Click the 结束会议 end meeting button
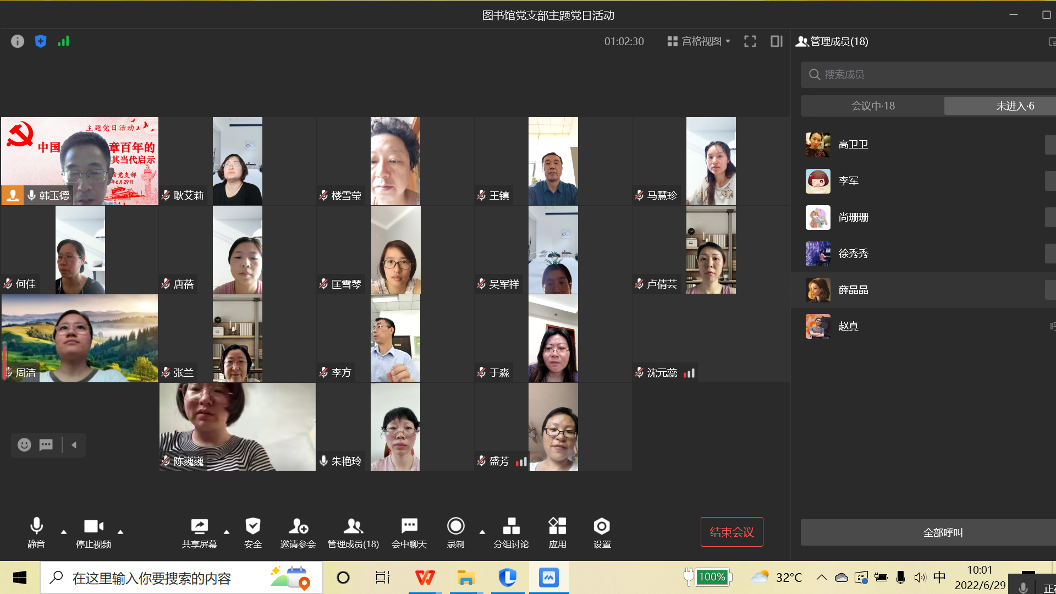Screen dimensions: 1056x594 tap(732, 532)
